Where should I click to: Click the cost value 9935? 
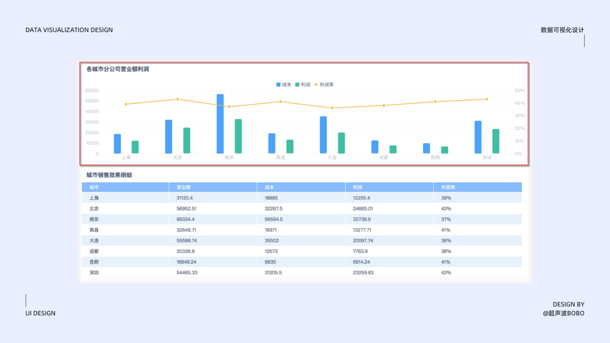pyautogui.click(x=270, y=262)
